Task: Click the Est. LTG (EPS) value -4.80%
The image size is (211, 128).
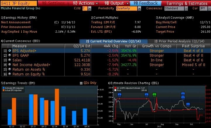Action: click(136, 32)
